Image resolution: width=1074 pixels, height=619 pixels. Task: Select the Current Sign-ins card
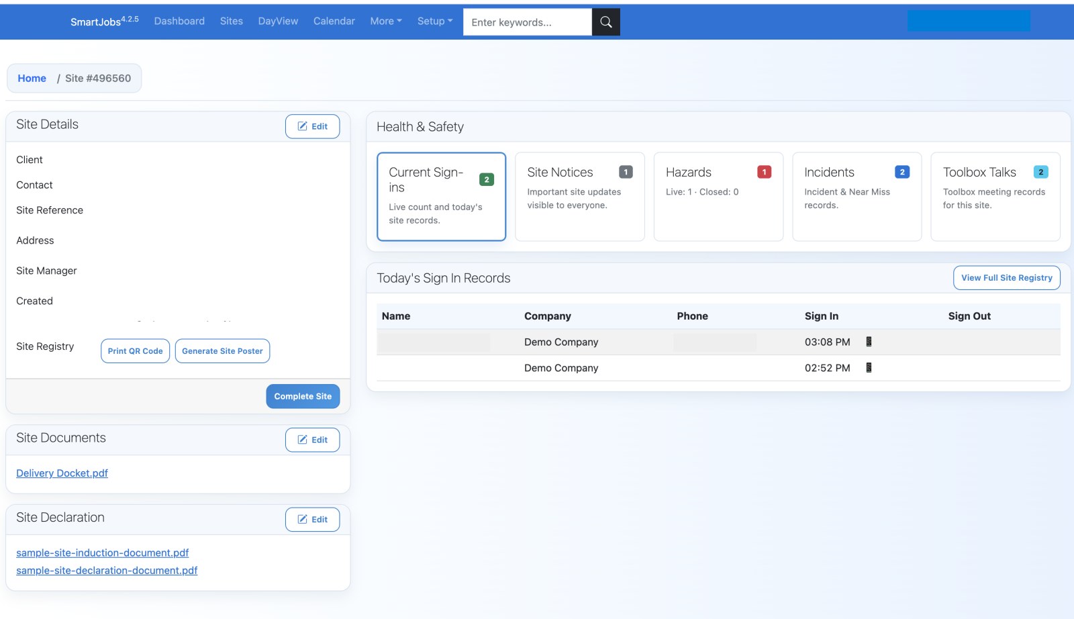click(441, 197)
